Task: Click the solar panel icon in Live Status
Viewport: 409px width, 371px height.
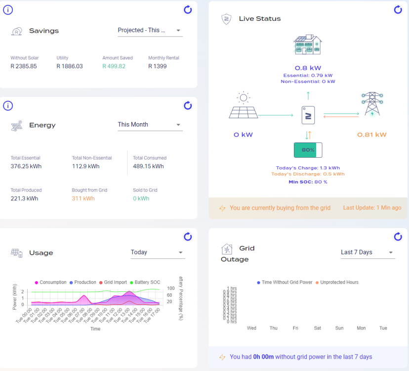Action: [244, 105]
